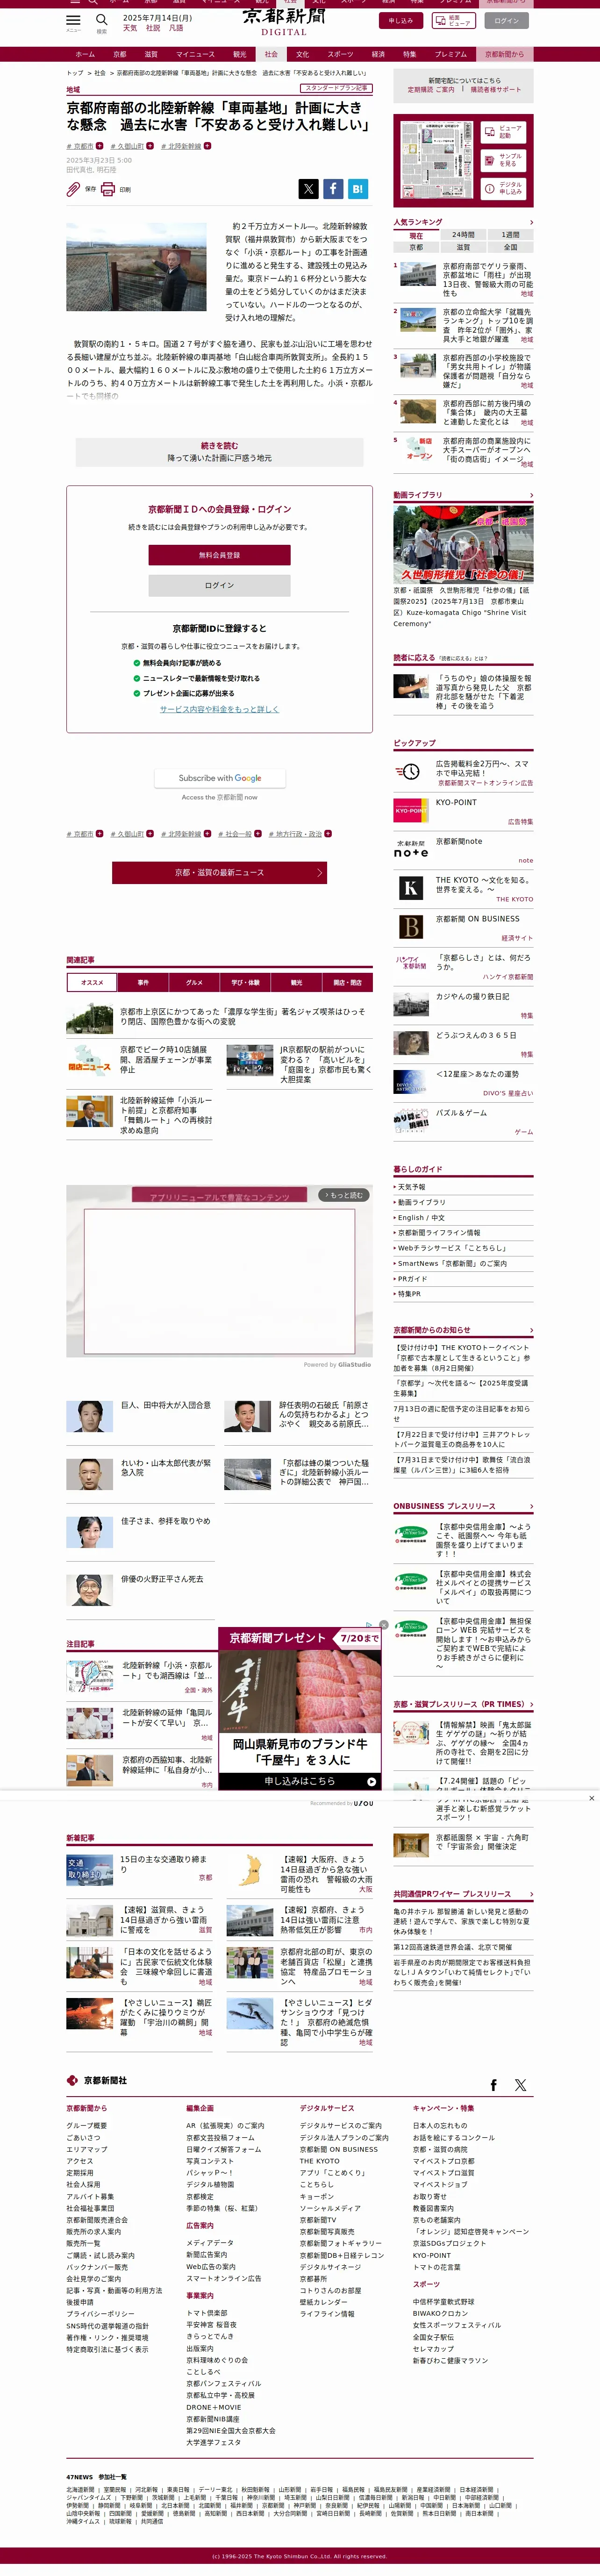Click 申し込み button in header
This screenshot has height=2576, width=600.
401,20
